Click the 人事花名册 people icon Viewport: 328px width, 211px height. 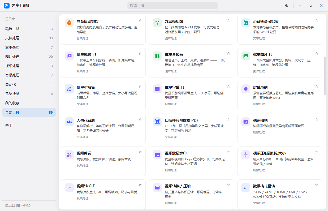[69, 122]
